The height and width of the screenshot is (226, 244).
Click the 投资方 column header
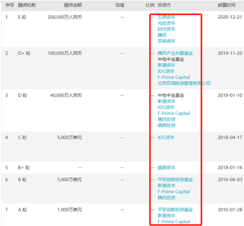[x=164, y=5]
